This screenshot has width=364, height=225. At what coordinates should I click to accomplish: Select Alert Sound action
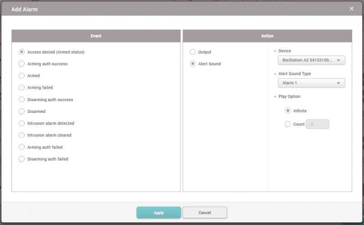(x=193, y=64)
